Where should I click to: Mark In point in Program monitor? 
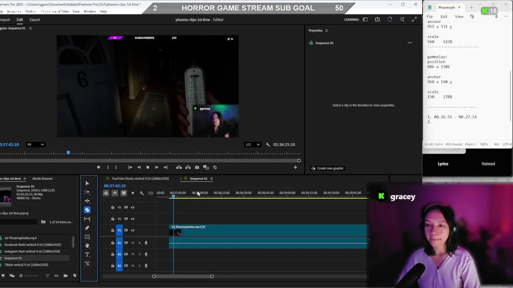tap(108, 167)
